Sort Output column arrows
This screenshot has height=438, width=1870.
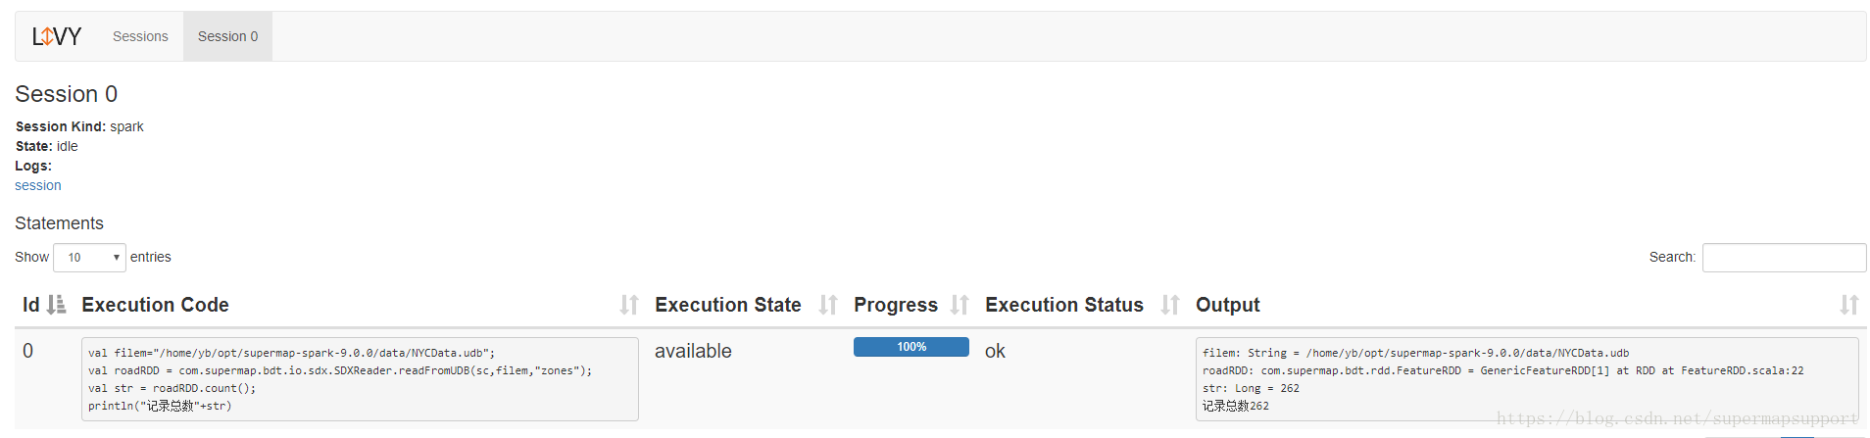coord(1849,305)
